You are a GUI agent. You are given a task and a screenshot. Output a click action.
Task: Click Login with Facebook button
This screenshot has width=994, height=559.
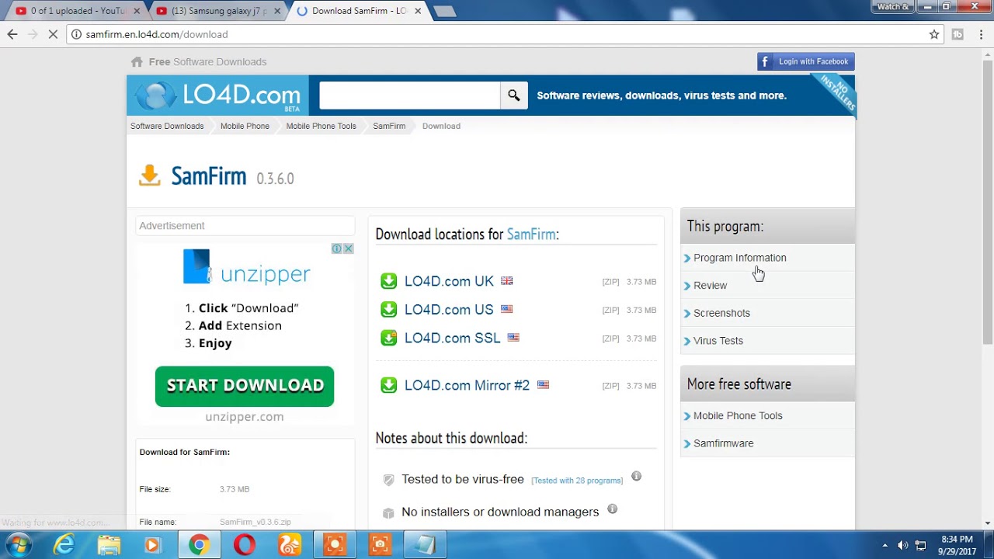(806, 61)
